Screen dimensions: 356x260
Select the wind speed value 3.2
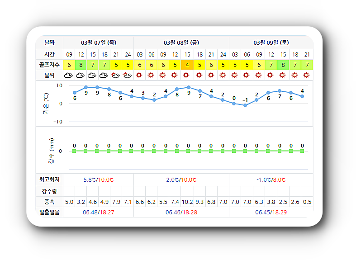click(x=81, y=202)
